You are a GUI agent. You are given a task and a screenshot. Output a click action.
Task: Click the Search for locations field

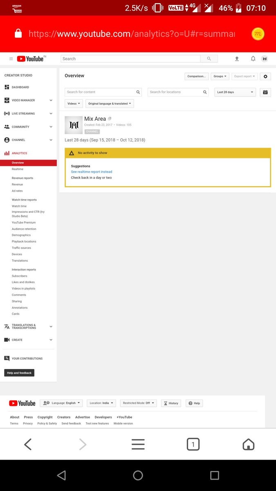[178, 92]
